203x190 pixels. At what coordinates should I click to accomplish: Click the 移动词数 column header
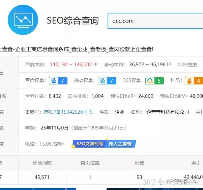tap(42, 163)
